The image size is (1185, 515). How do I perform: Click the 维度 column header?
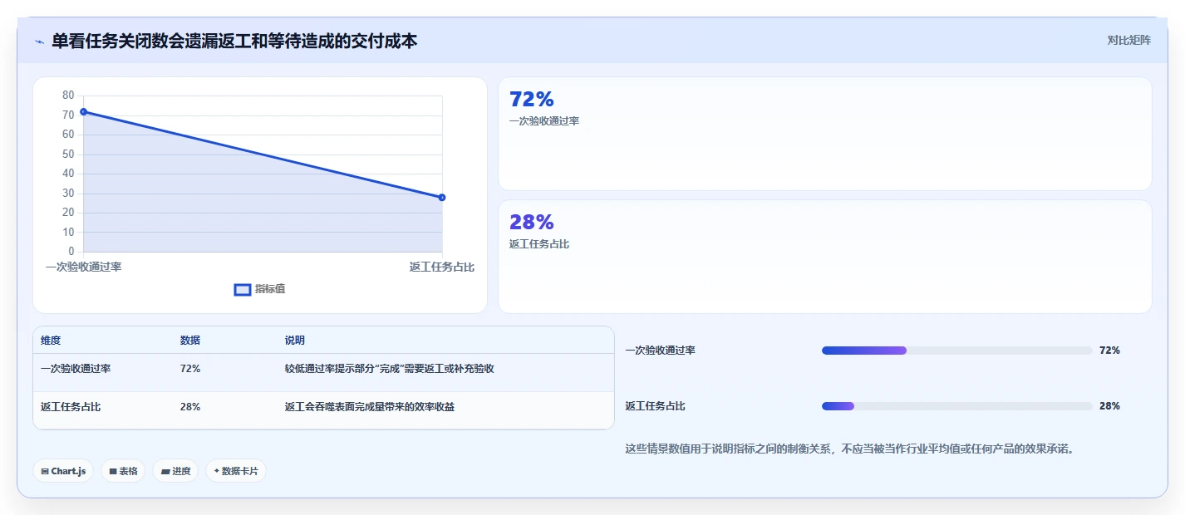pos(51,341)
